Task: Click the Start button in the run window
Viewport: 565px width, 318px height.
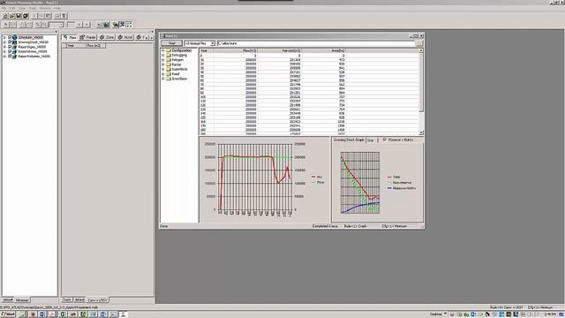Action: point(172,43)
